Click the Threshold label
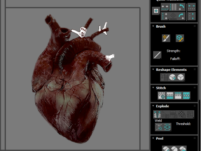 click(x=183, y=124)
